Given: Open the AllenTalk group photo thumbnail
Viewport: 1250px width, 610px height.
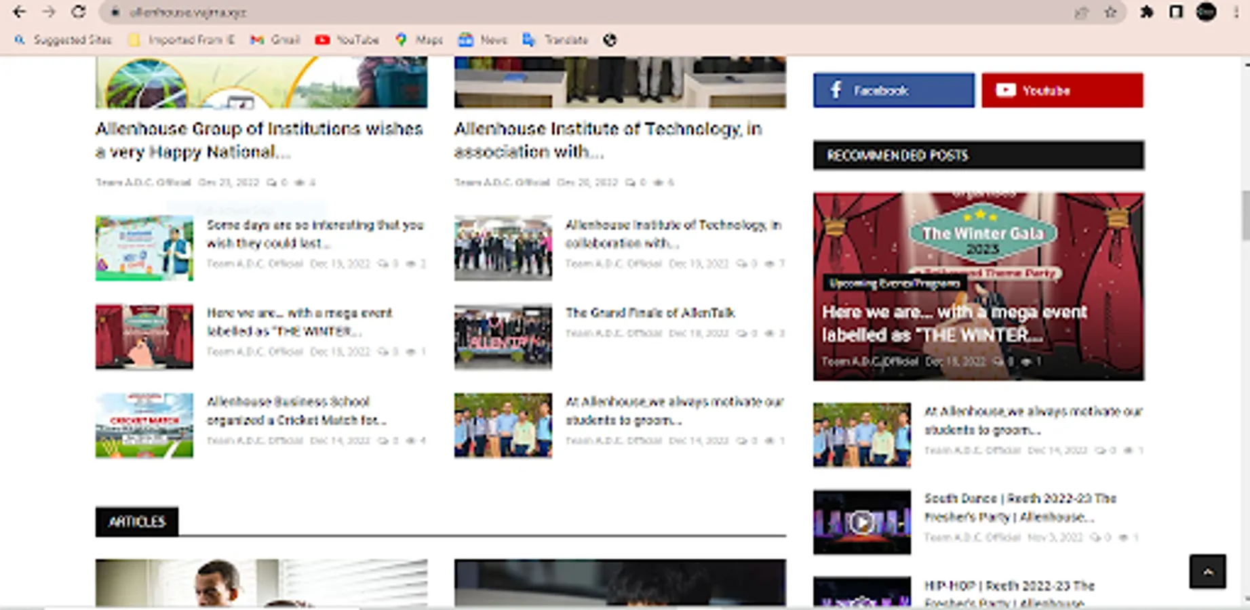Looking at the screenshot, I should (503, 337).
